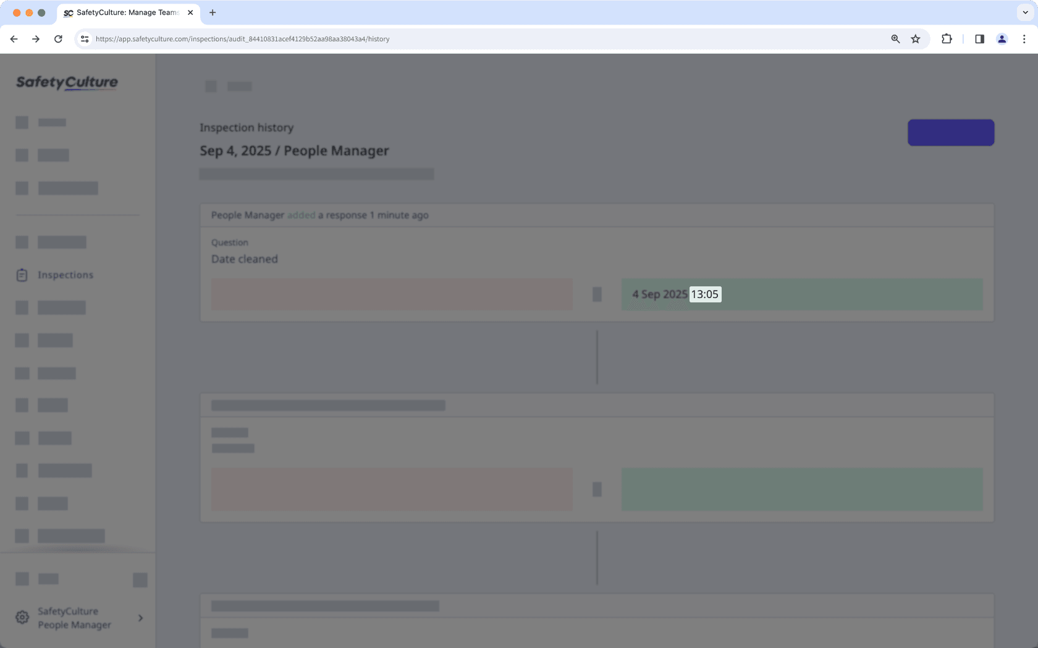
Task: Click the green 'added' link in the response entry
Action: 301,215
